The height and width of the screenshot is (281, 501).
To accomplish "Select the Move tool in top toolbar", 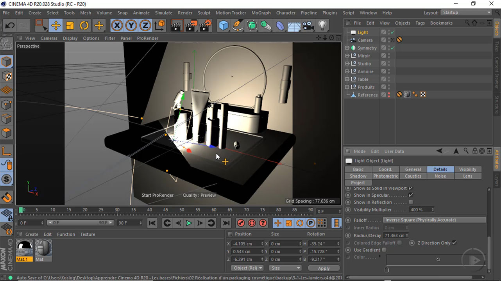I will (x=55, y=26).
